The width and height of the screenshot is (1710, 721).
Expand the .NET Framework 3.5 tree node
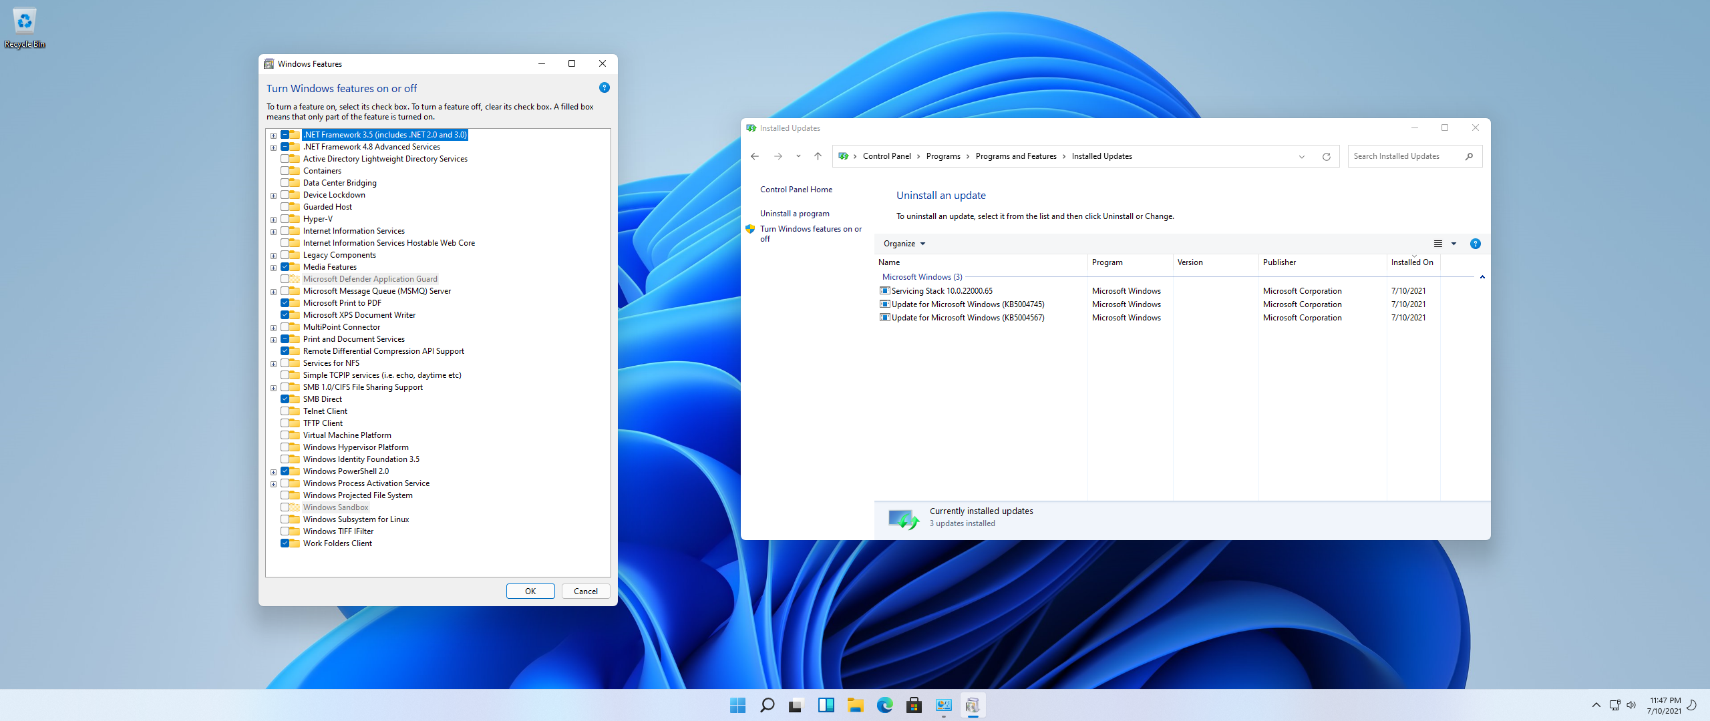pos(273,136)
